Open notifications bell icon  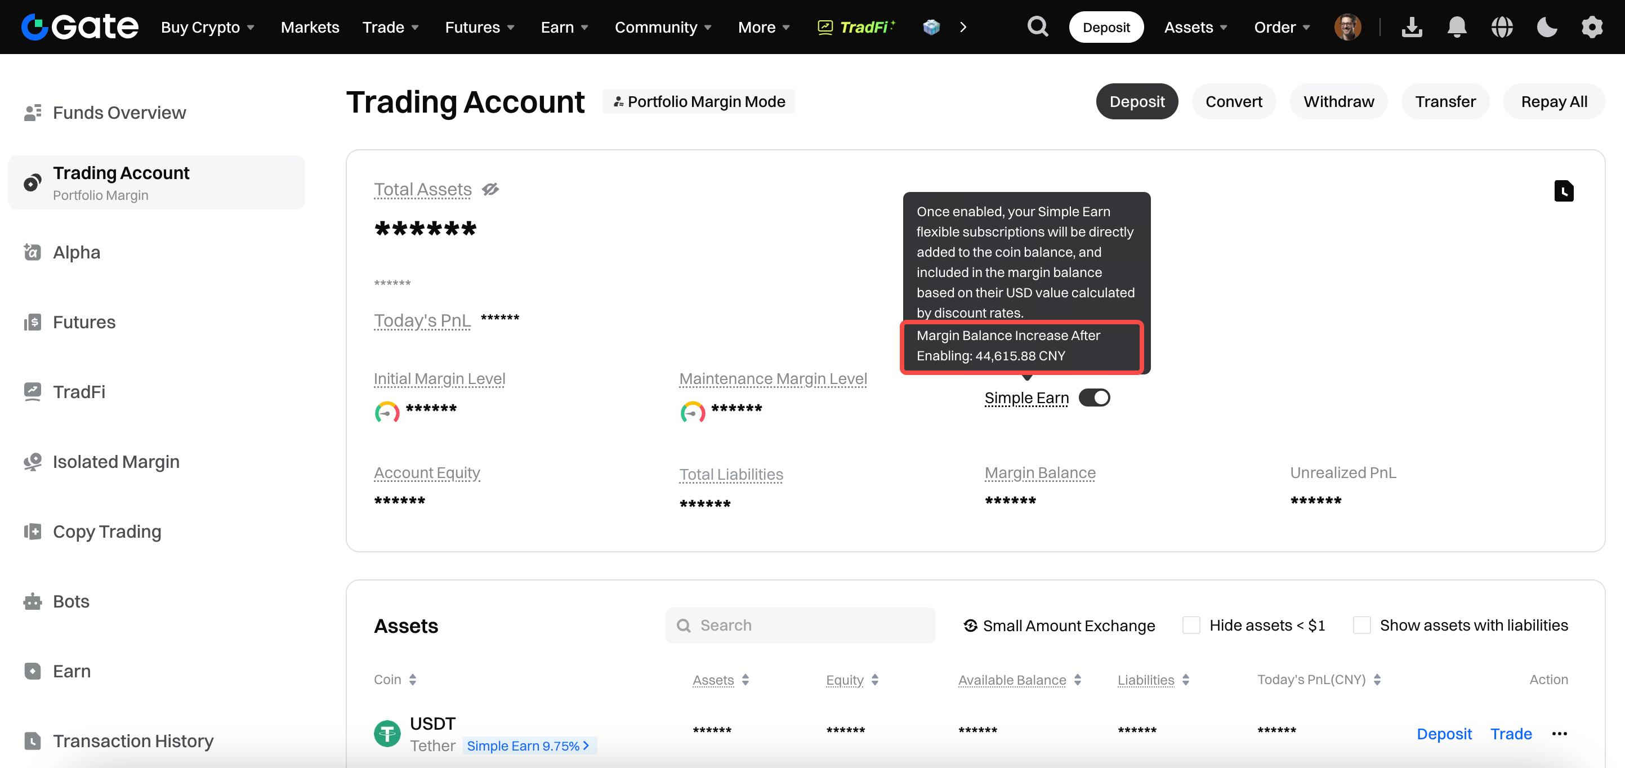coord(1457,26)
